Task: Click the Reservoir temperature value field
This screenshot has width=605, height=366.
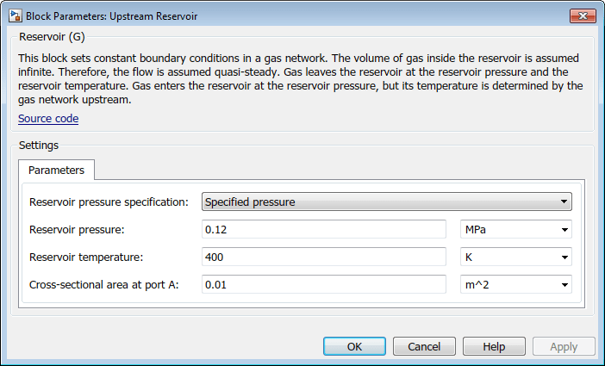Action: click(323, 257)
